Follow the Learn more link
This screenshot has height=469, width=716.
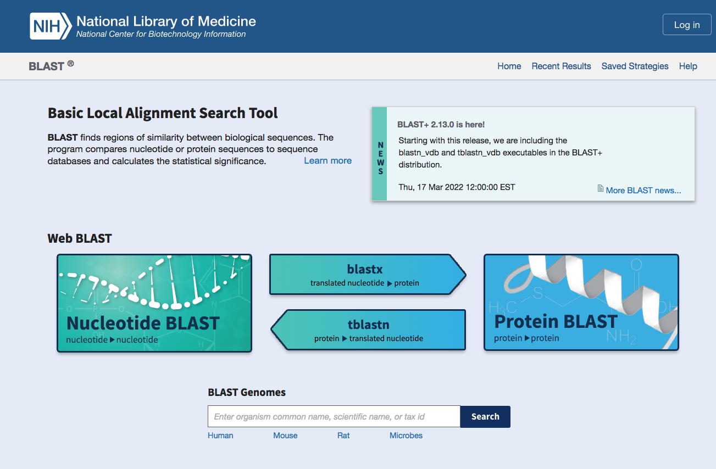click(x=328, y=160)
